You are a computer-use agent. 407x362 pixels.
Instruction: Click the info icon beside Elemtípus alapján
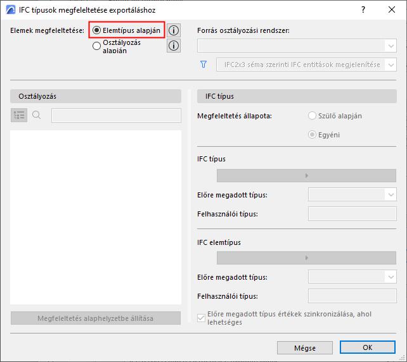pyautogui.click(x=174, y=30)
